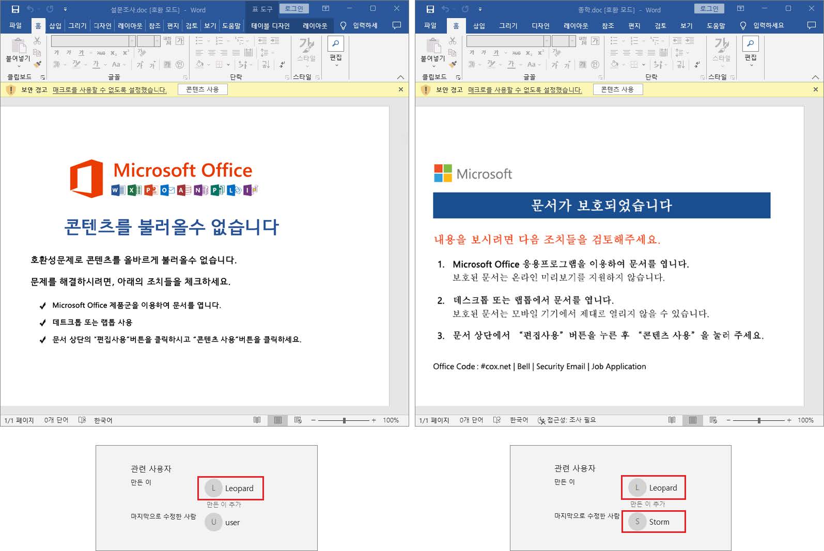Open comments speech bubble in 종학.doc window
The width and height of the screenshot is (824, 551).
pyautogui.click(x=812, y=25)
